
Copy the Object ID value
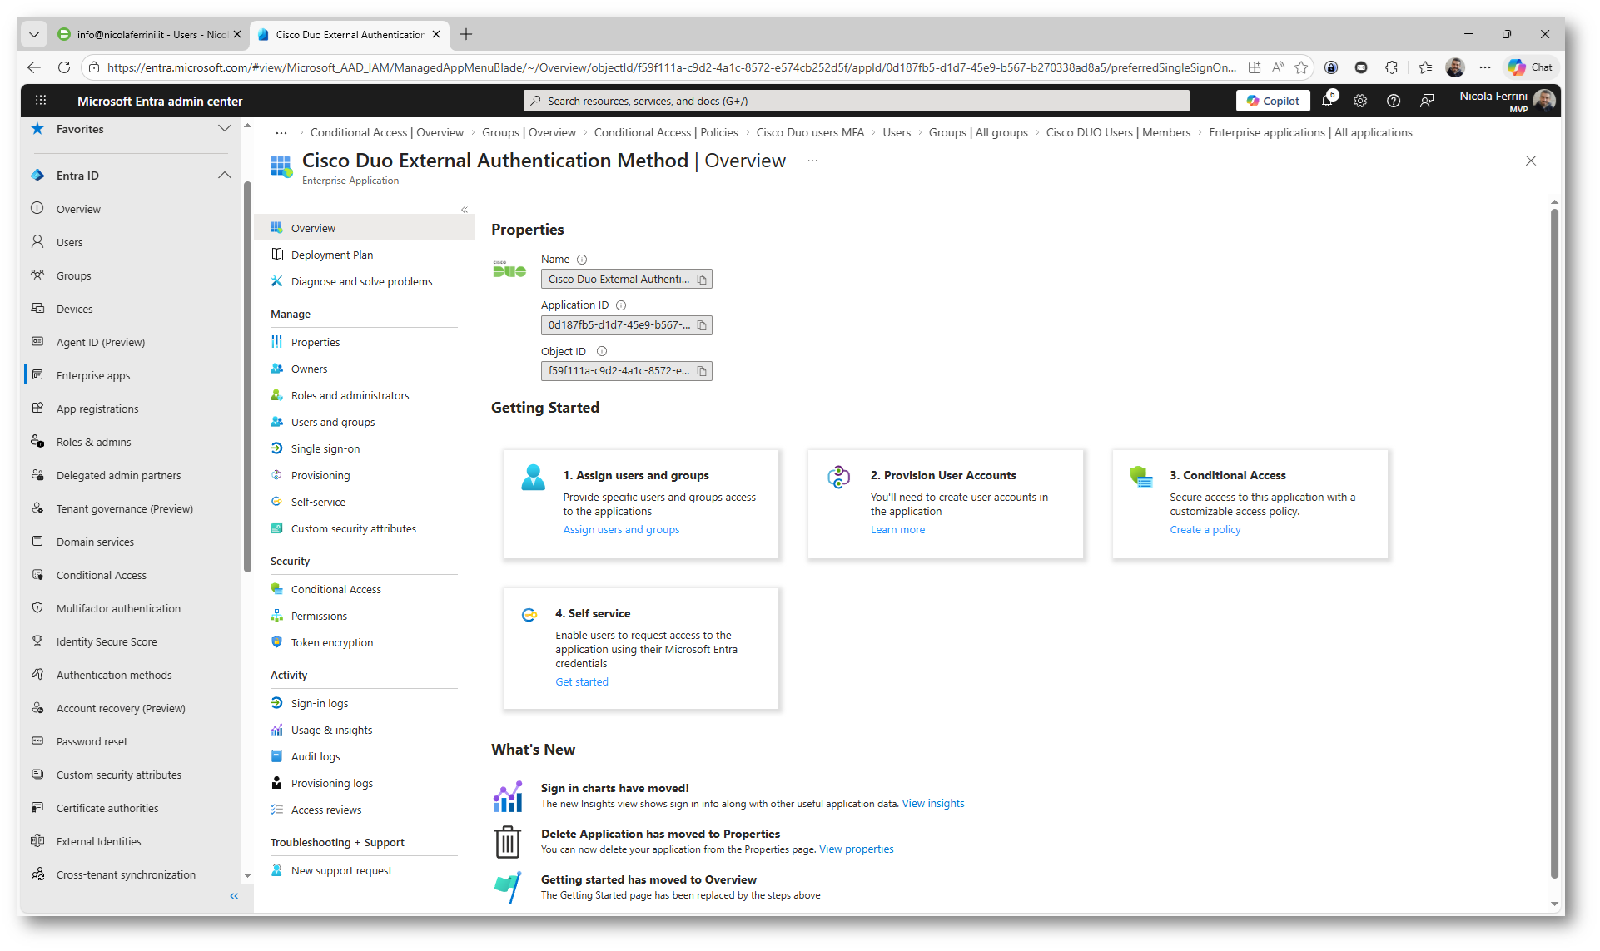[x=702, y=371]
